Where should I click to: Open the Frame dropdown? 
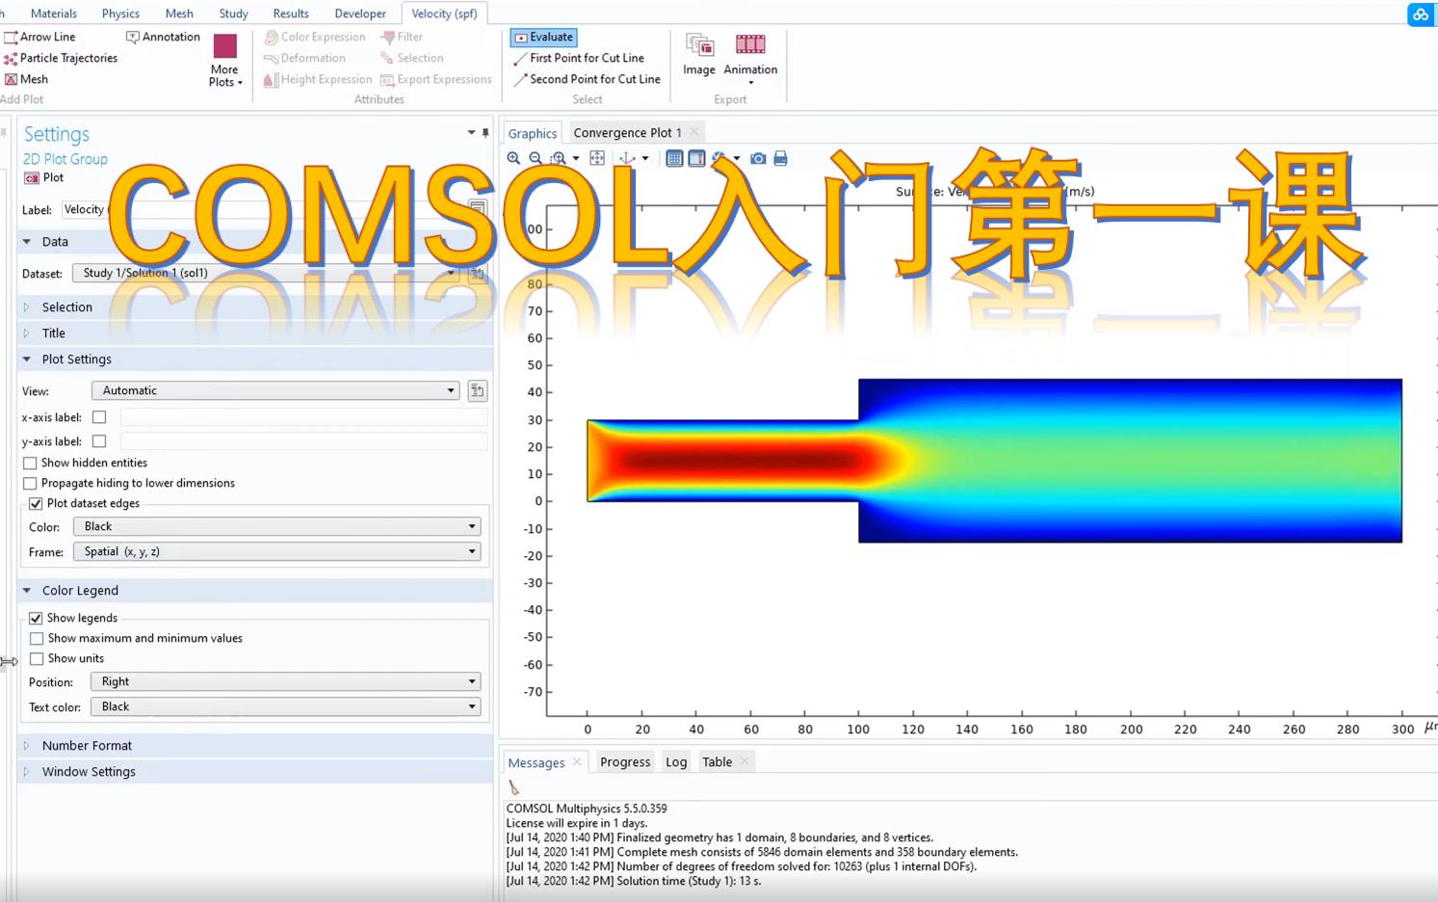coord(276,551)
